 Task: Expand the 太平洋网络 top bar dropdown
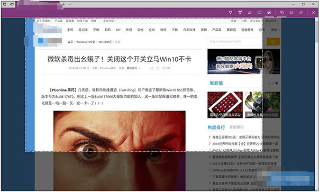[44, 21]
